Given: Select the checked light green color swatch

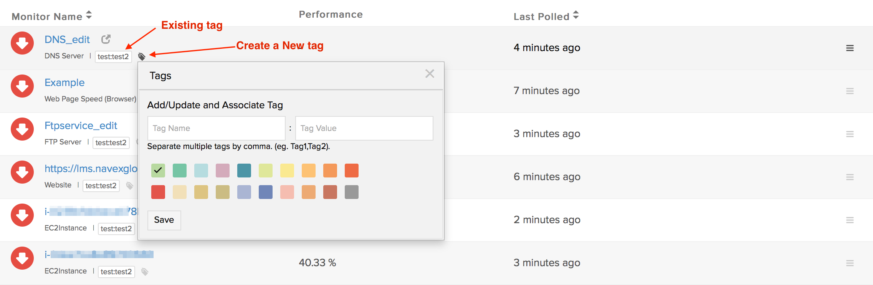Looking at the screenshot, I should click(158, 171).
